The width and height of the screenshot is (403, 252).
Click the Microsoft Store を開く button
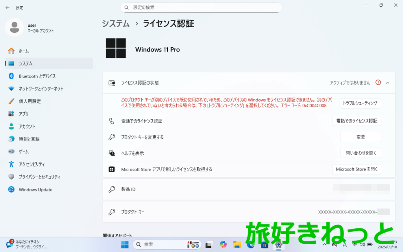click(357, 169)
